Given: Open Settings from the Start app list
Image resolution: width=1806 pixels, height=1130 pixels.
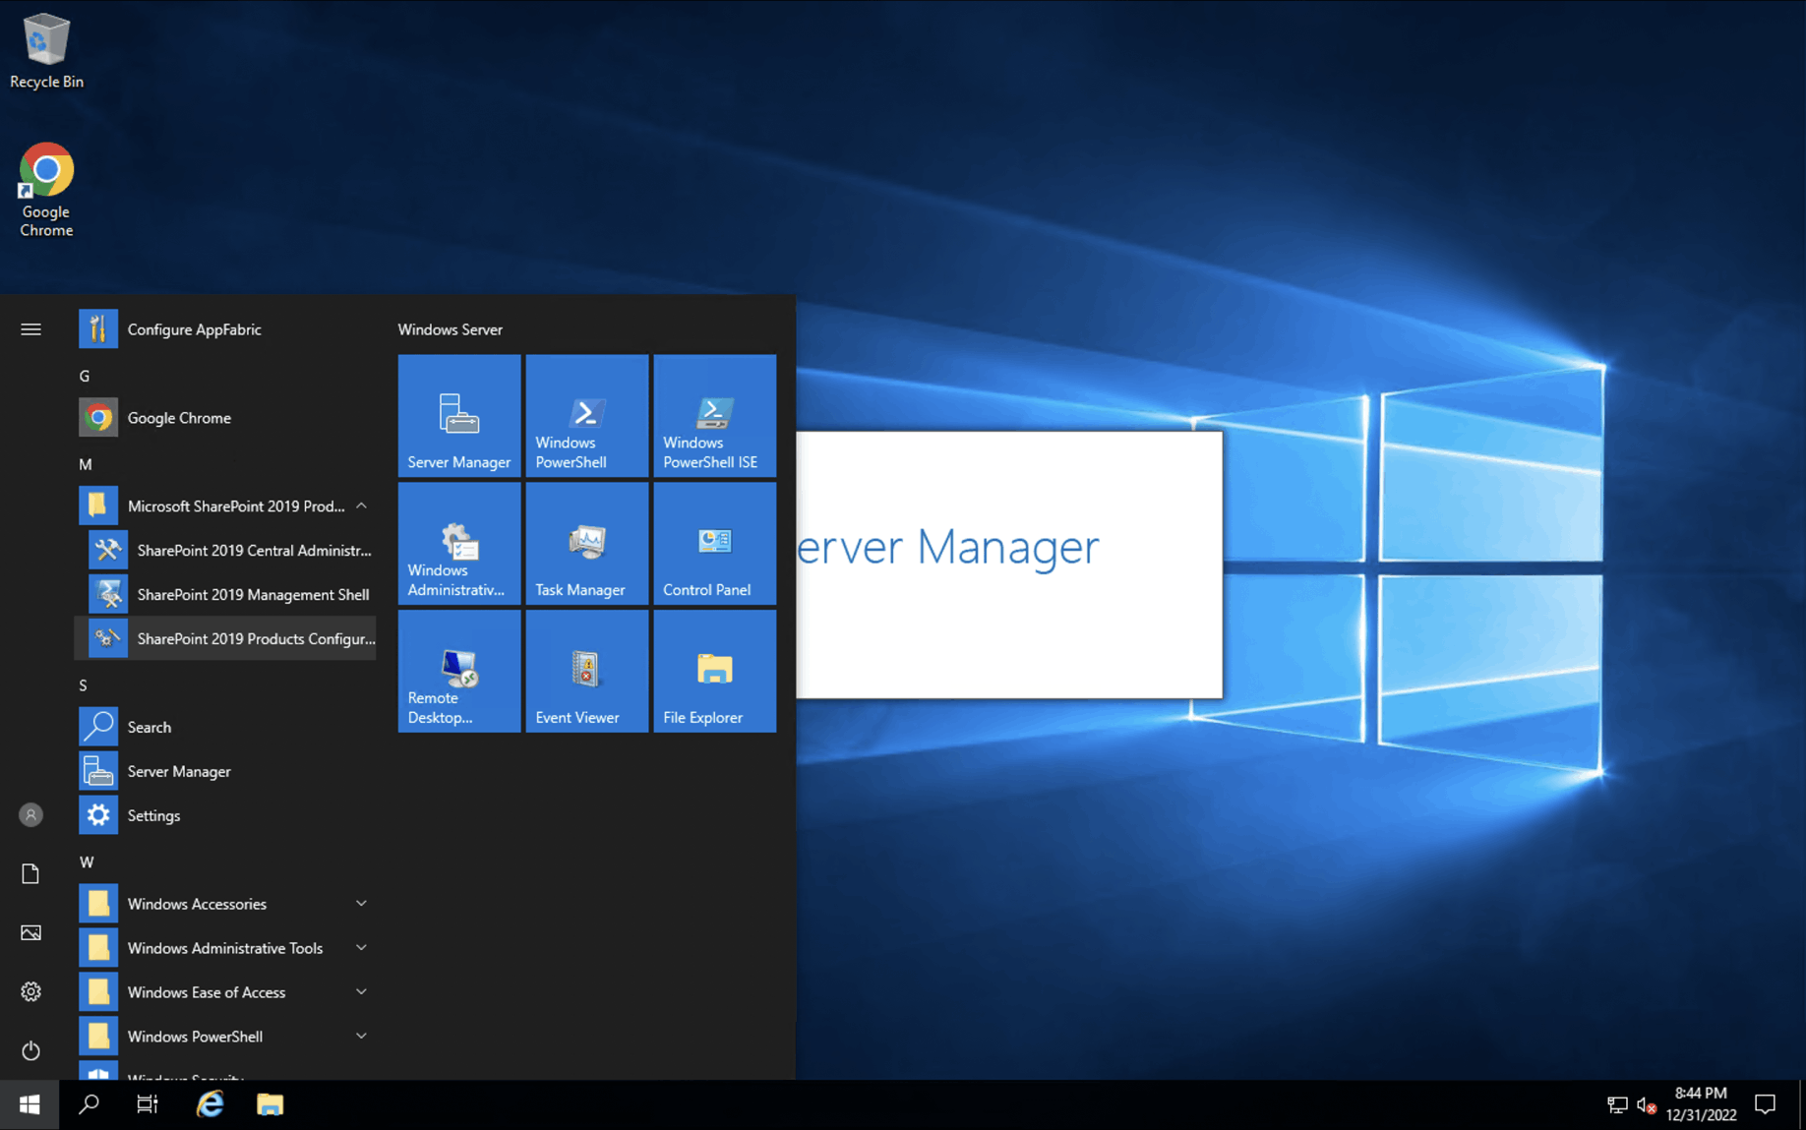Looking at the screenshot, I should pos(225,816).
